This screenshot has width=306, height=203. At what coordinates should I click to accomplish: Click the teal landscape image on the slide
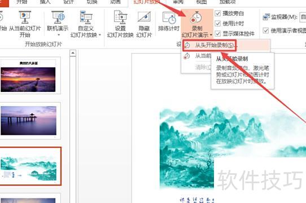click(233, 147)
